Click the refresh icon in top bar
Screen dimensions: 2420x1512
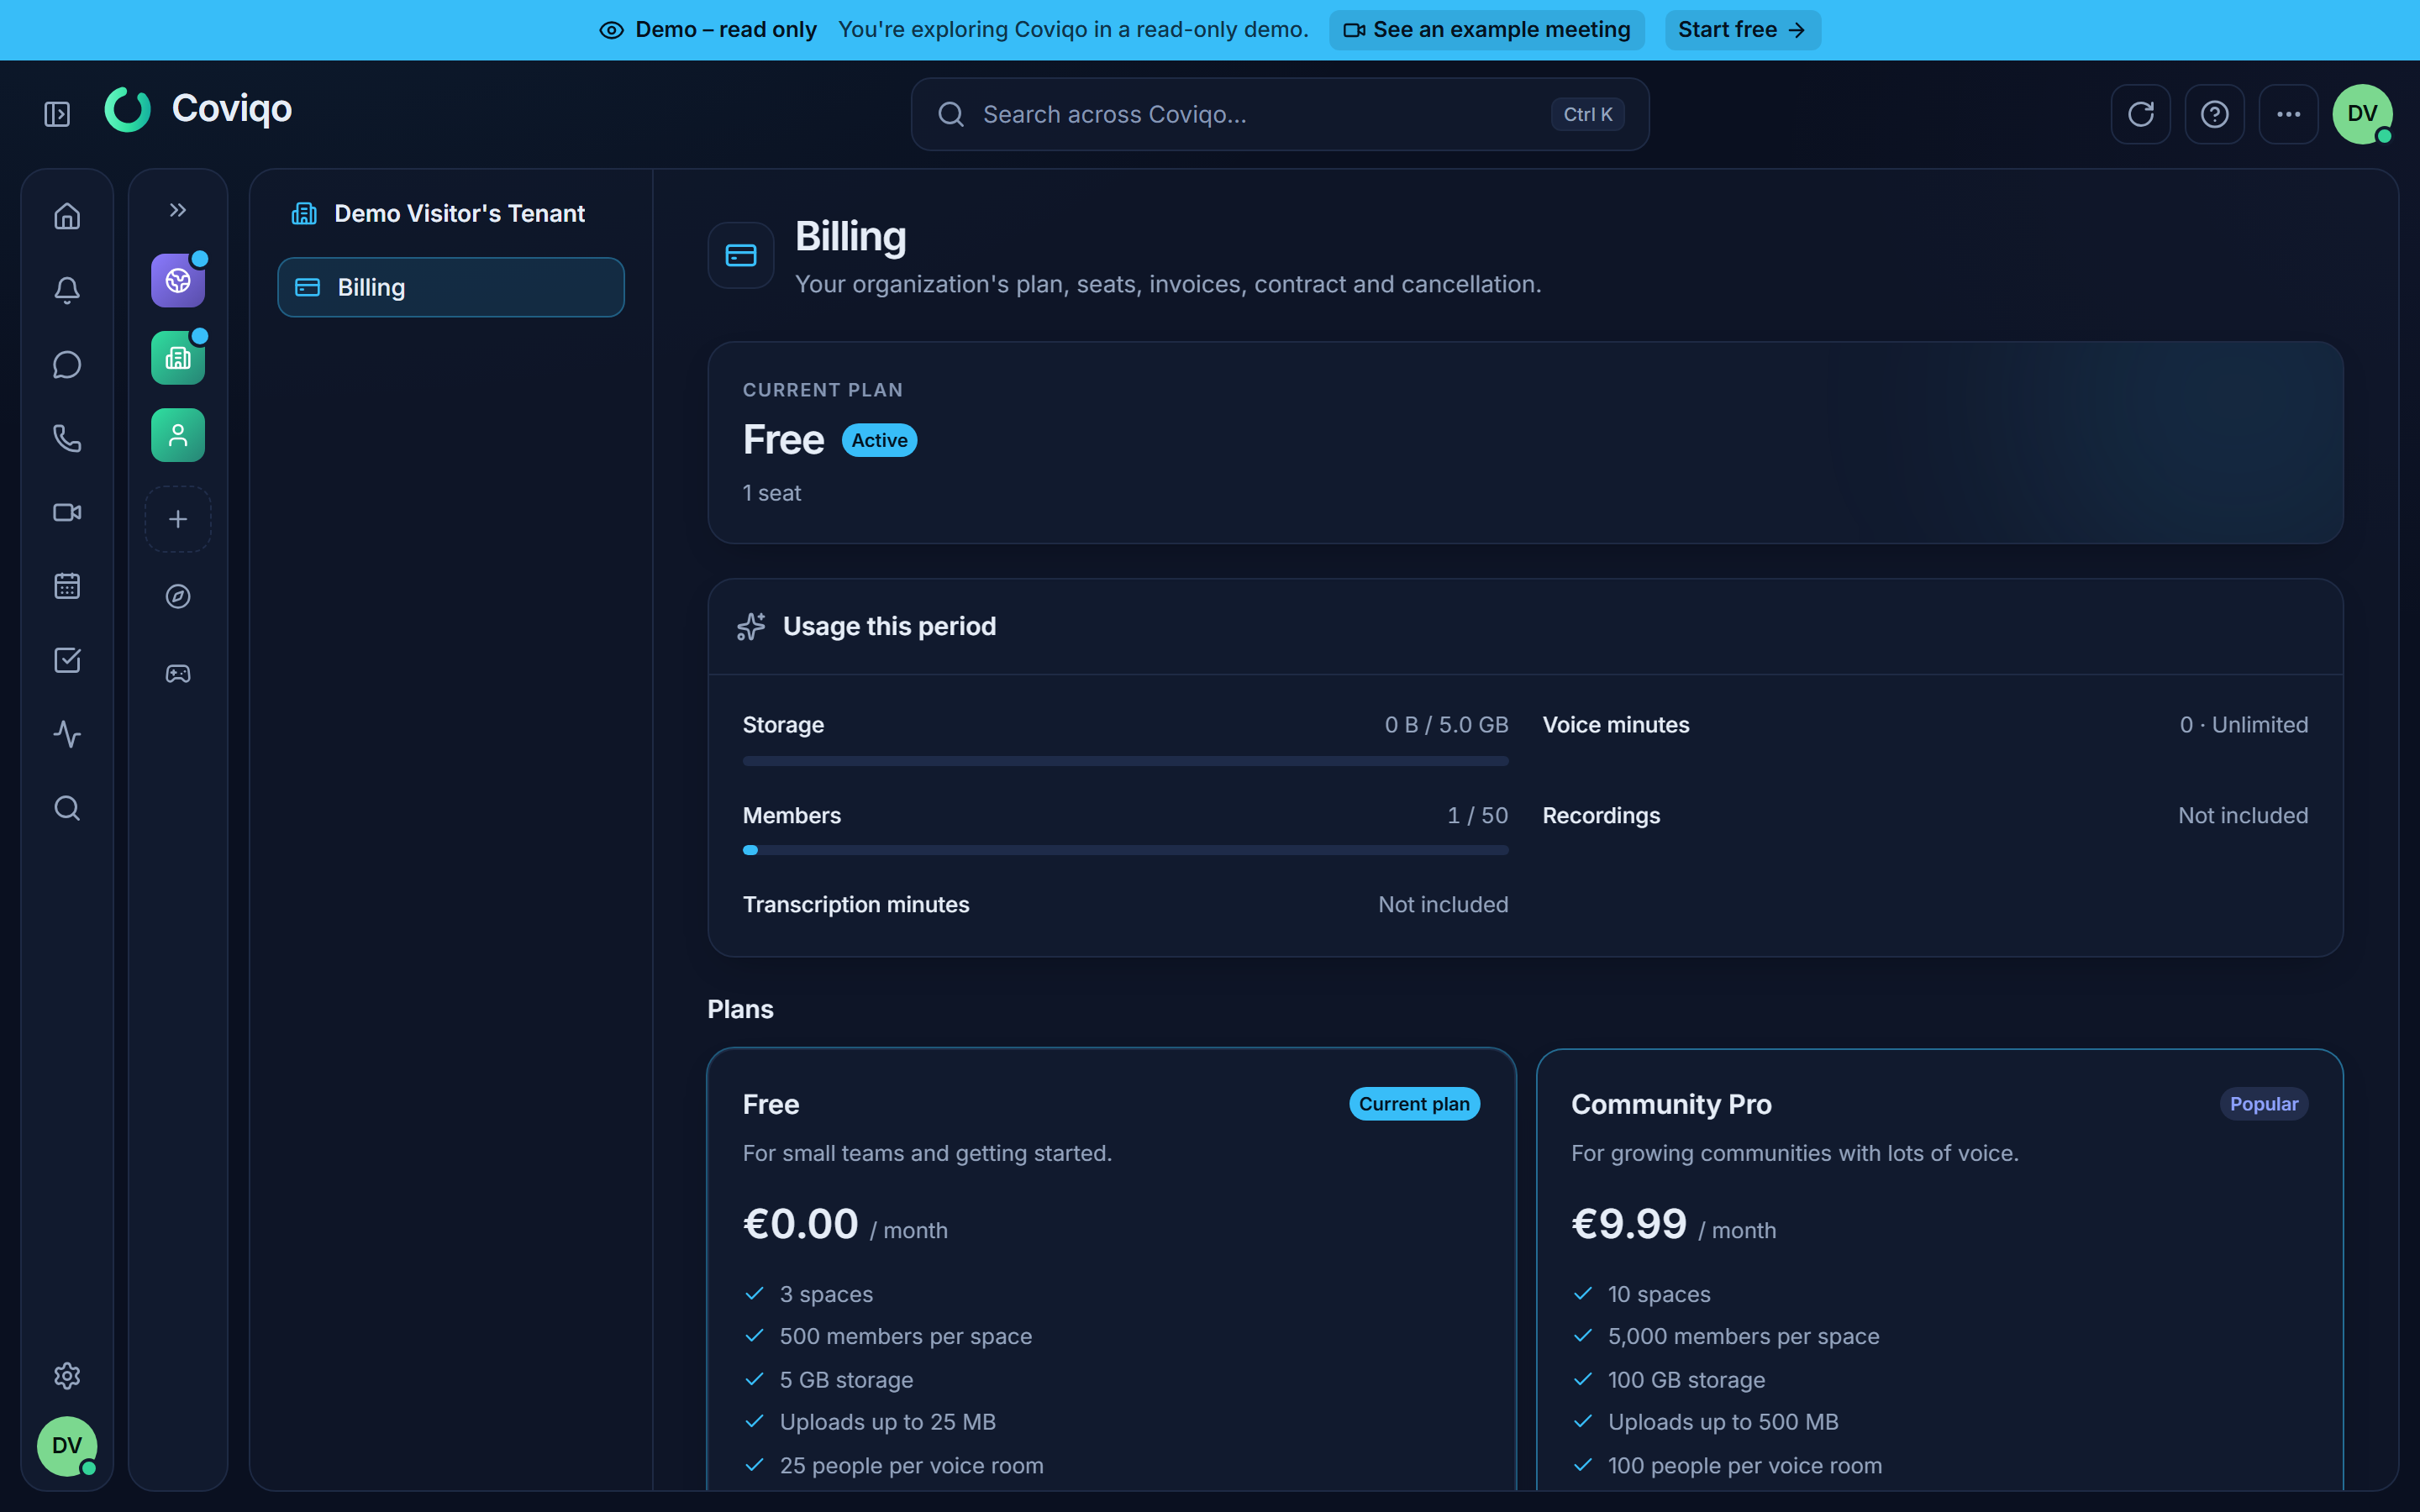[x=2141, y=114]
